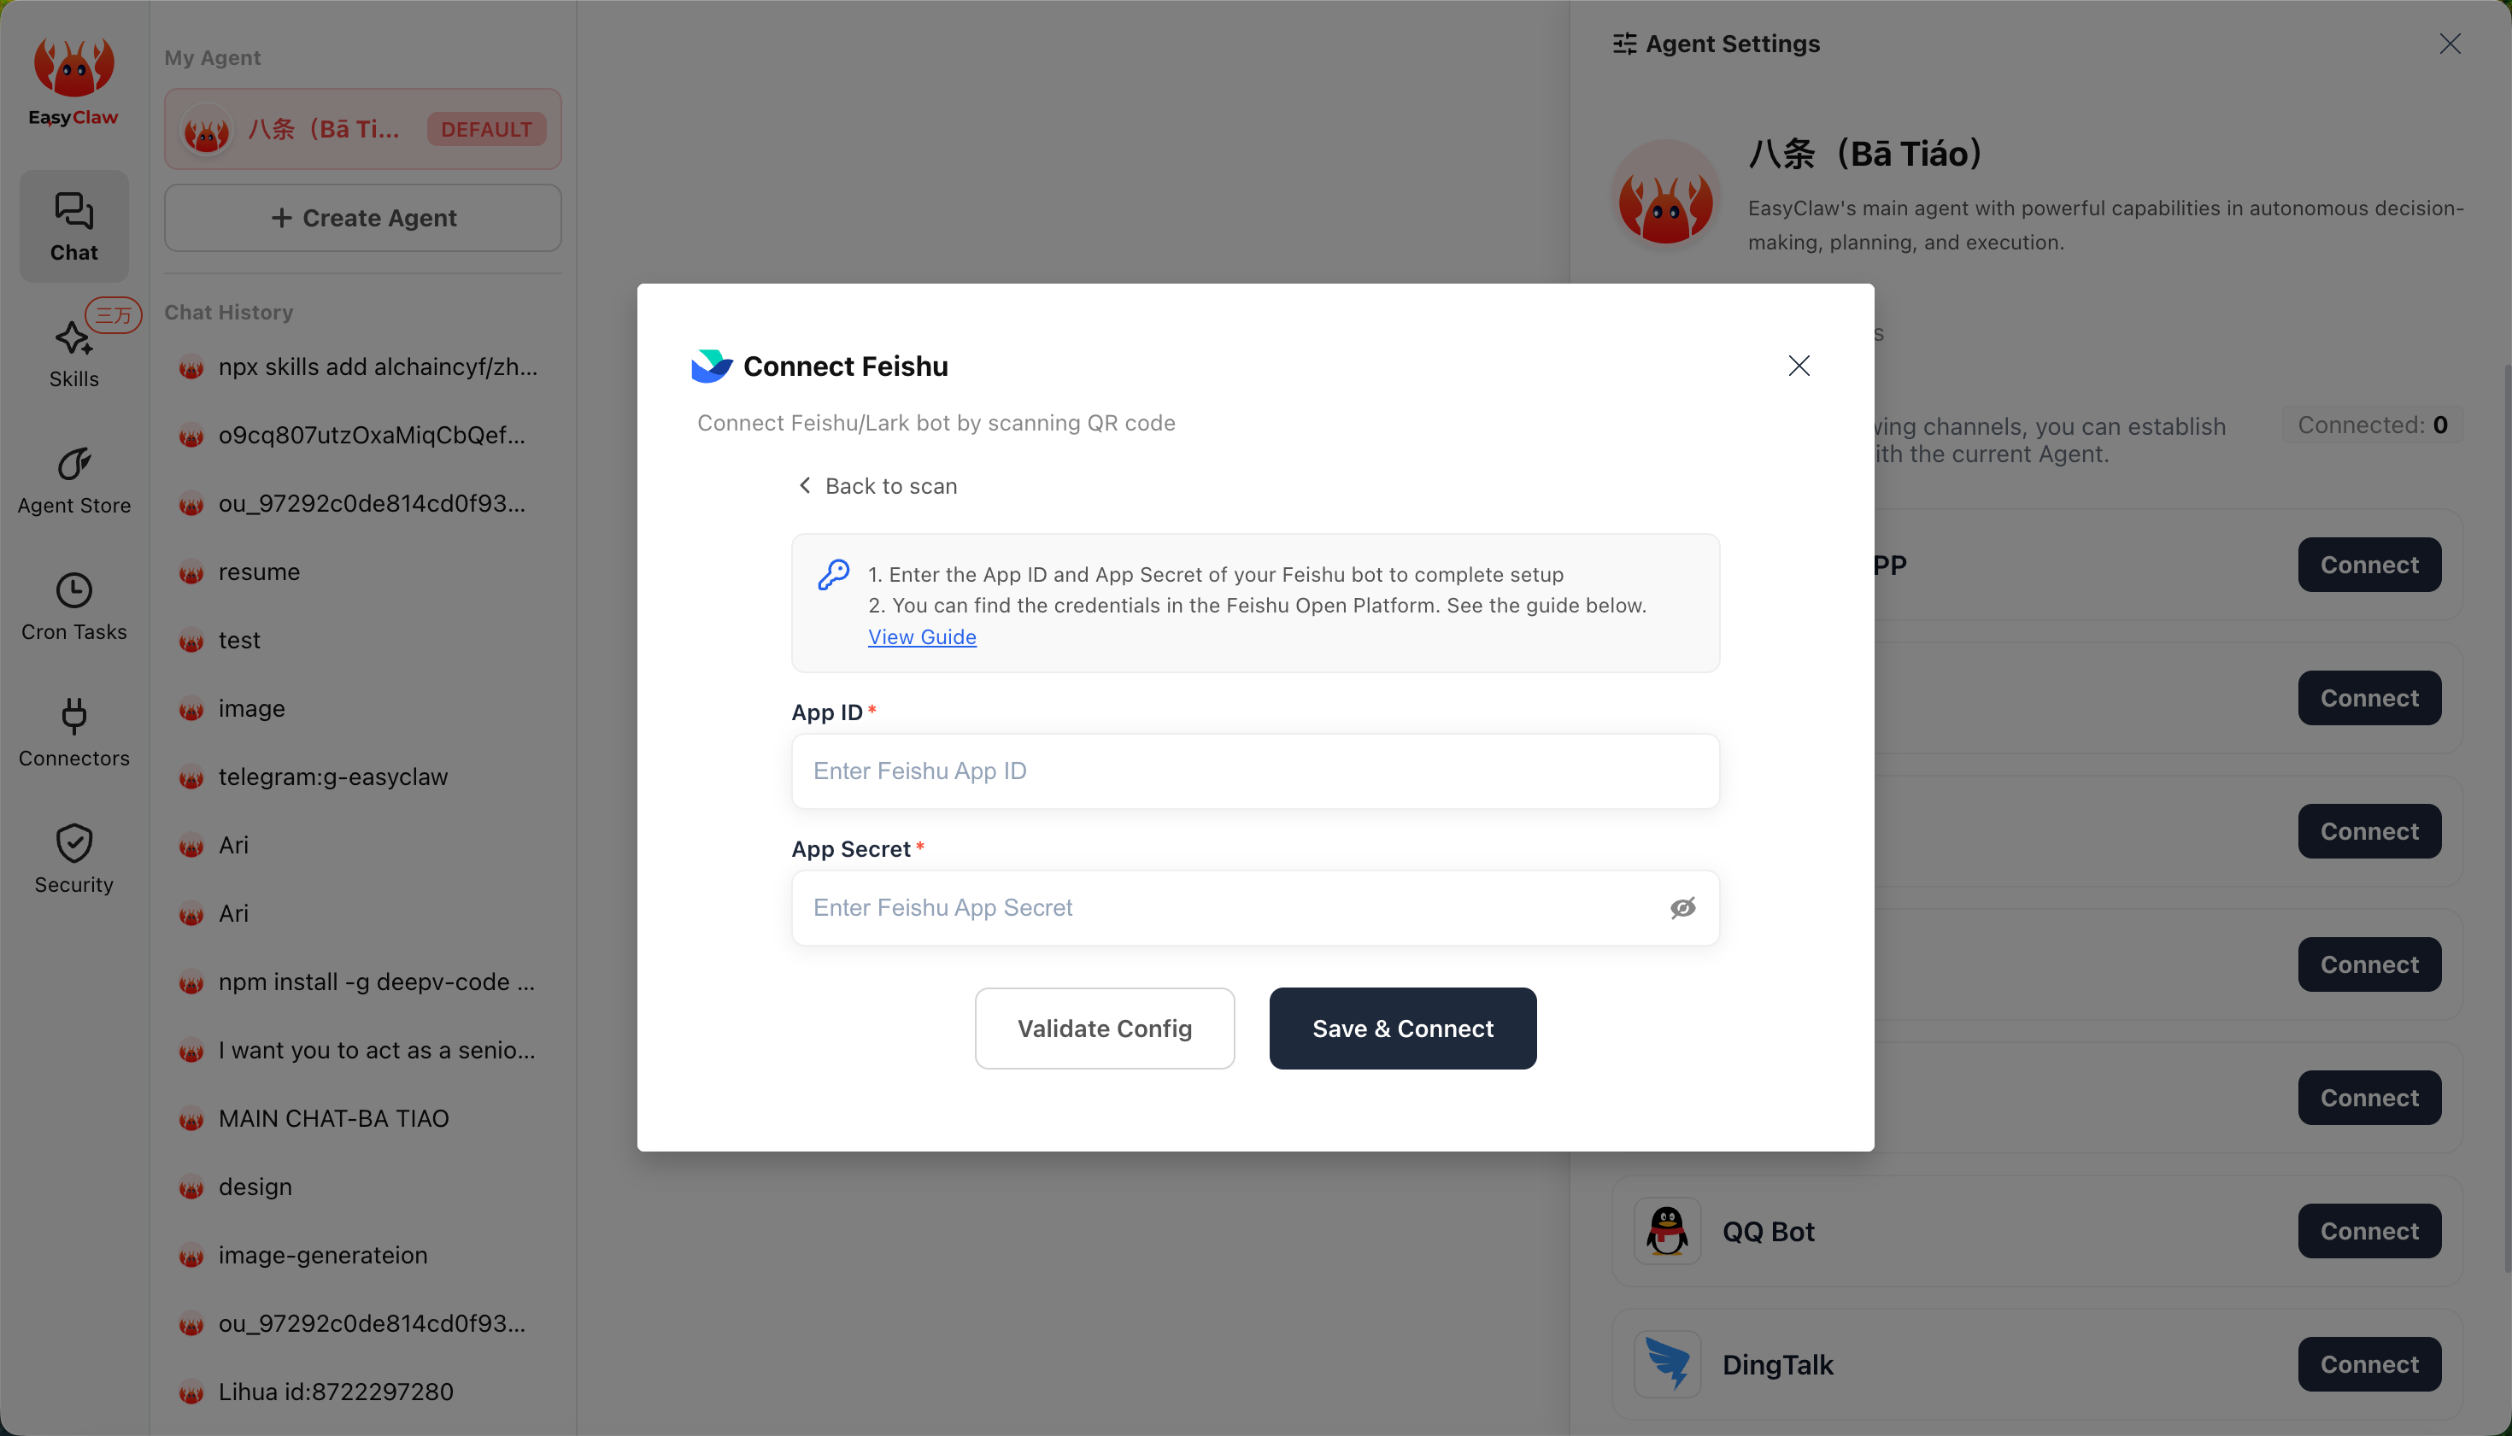Open chat 'I want you to act as a senio...'
Image resolution: width=2512 pixels, height=1436 pixels.
(x=363, y=1051)
